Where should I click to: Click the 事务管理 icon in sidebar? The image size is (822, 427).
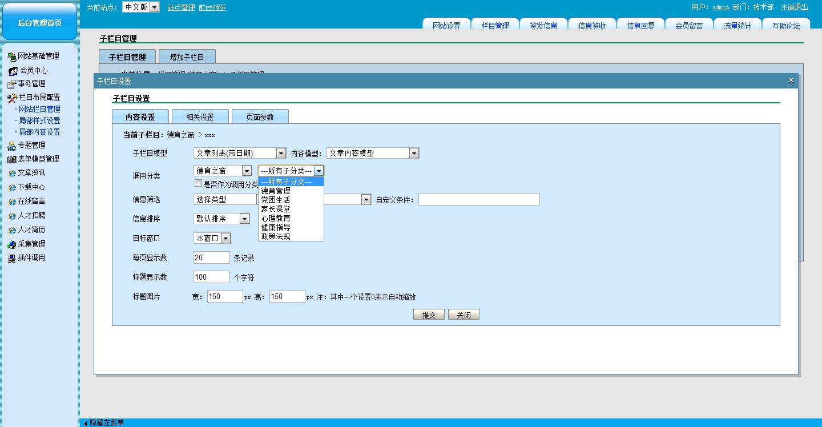pyautogui.click(x=11, y=84)
